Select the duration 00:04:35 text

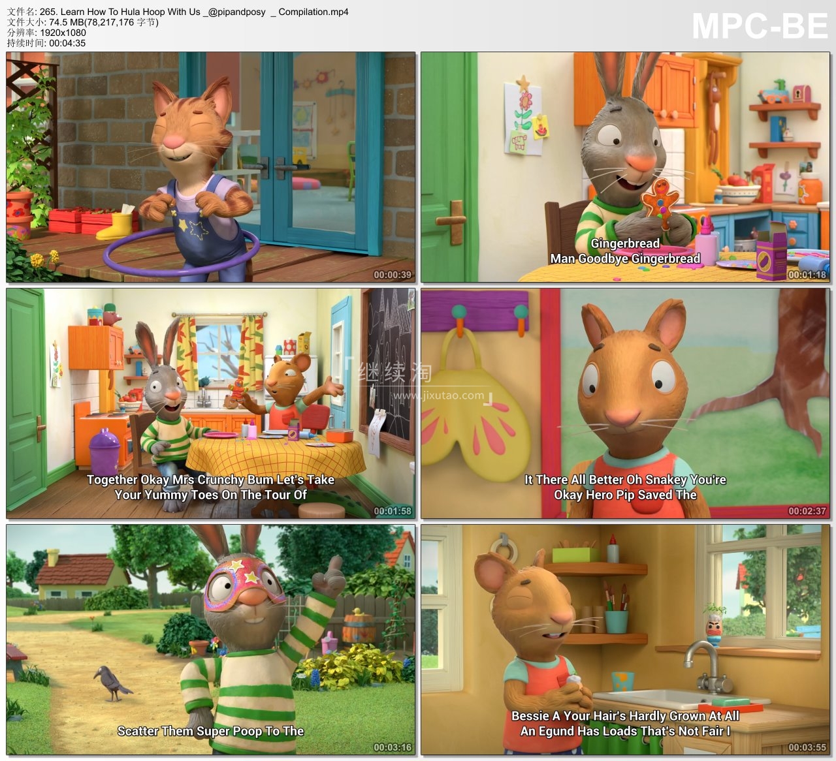click(x=46, y=43)
